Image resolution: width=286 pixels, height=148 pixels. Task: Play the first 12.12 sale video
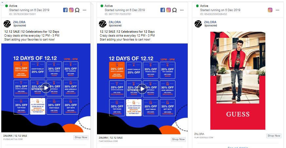(x=46, y=88)
